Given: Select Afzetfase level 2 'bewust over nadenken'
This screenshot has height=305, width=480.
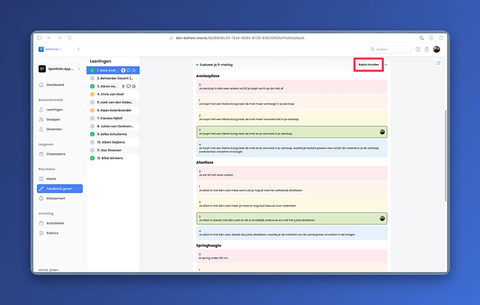Looking at the screenshot, I should [x=292, y=204].
